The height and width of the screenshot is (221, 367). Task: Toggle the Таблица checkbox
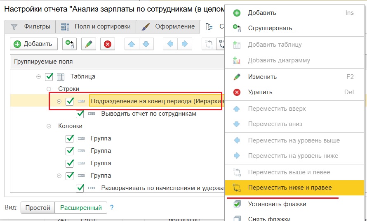point(49,77)
